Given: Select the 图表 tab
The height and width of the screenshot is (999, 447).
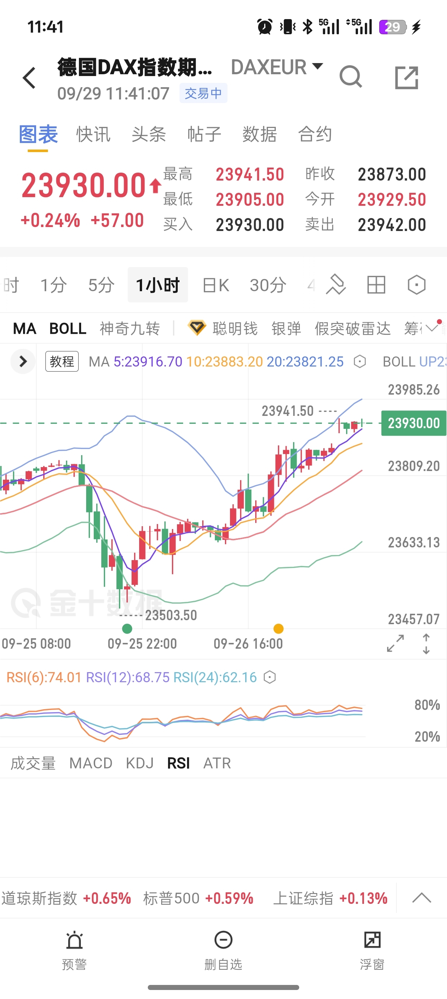Looking at the screenshot, I should click(38, 134).
